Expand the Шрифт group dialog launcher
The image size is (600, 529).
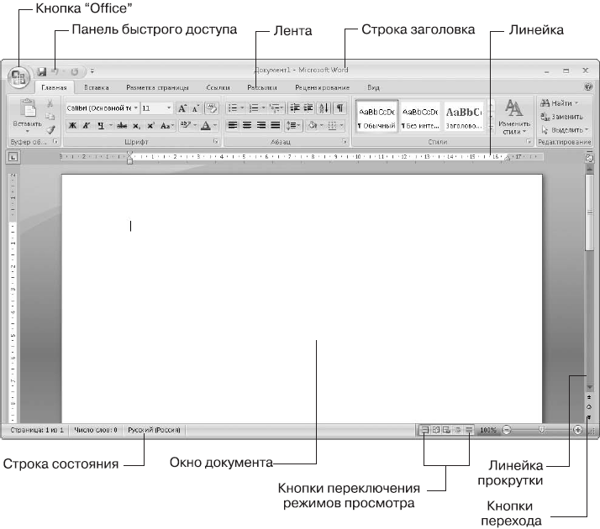tap(217, 144)
